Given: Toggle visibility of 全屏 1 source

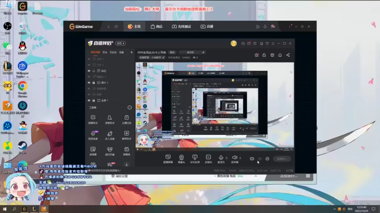Looking at the screenshot, I should [89, 100].
